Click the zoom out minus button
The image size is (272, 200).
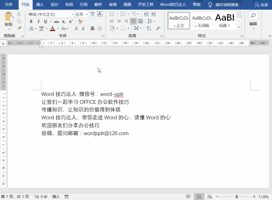(x=218, y=197)
